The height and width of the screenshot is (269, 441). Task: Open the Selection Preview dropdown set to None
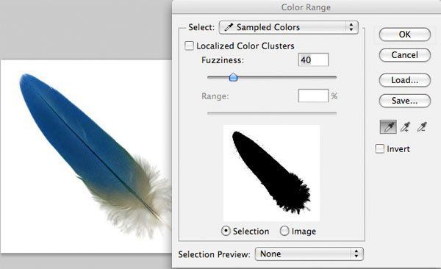(309, 254)
